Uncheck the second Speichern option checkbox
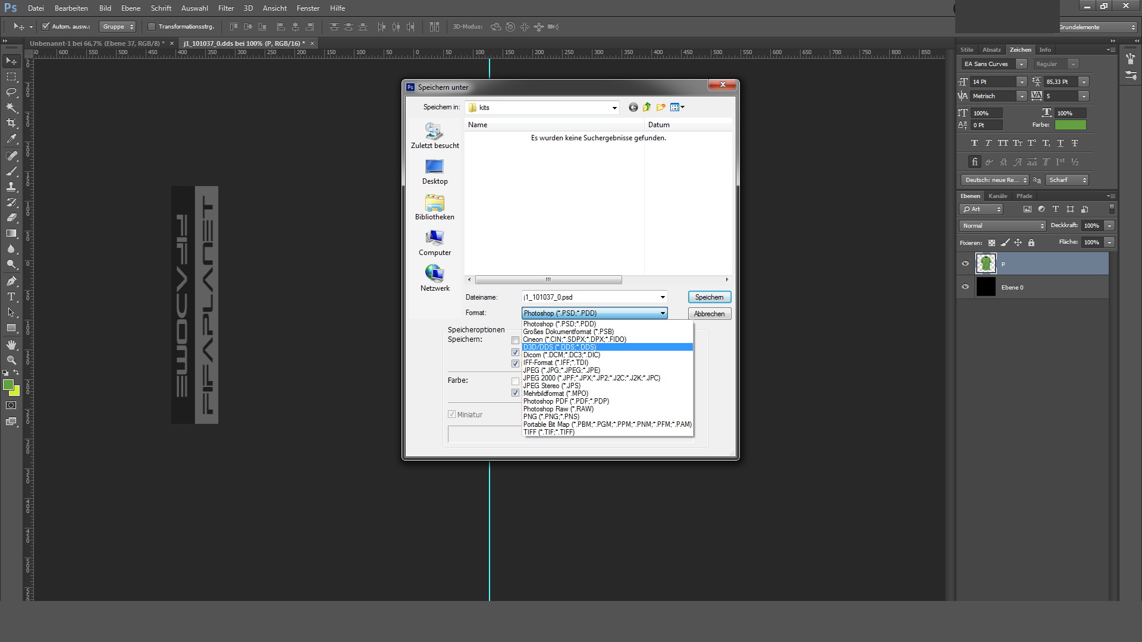The height and width of the screenshot is (642, 1142). click(x=516, y=353)
